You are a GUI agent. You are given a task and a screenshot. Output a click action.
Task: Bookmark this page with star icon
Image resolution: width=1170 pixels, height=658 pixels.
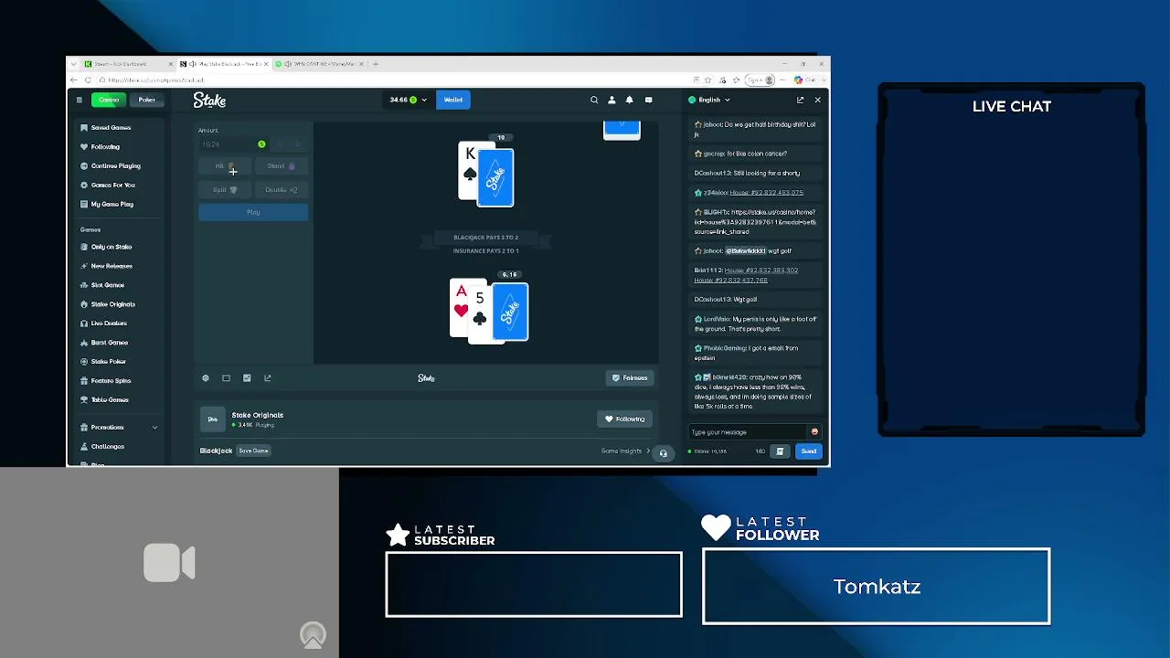click(707, 80)
